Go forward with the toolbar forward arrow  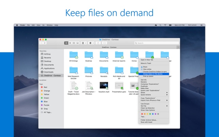[45, 43]
